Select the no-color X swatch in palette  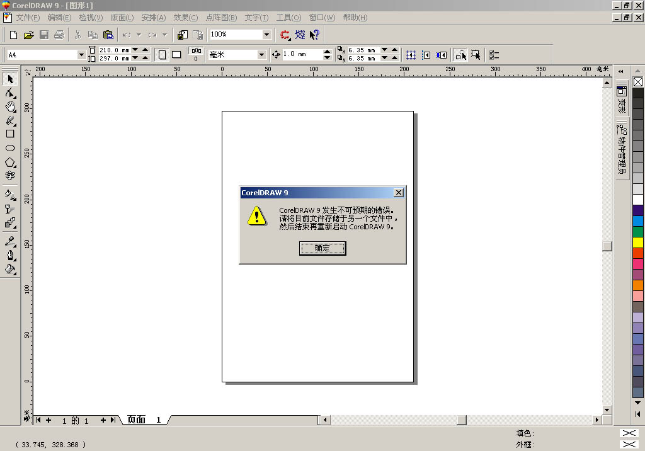(x=638, y=82)
